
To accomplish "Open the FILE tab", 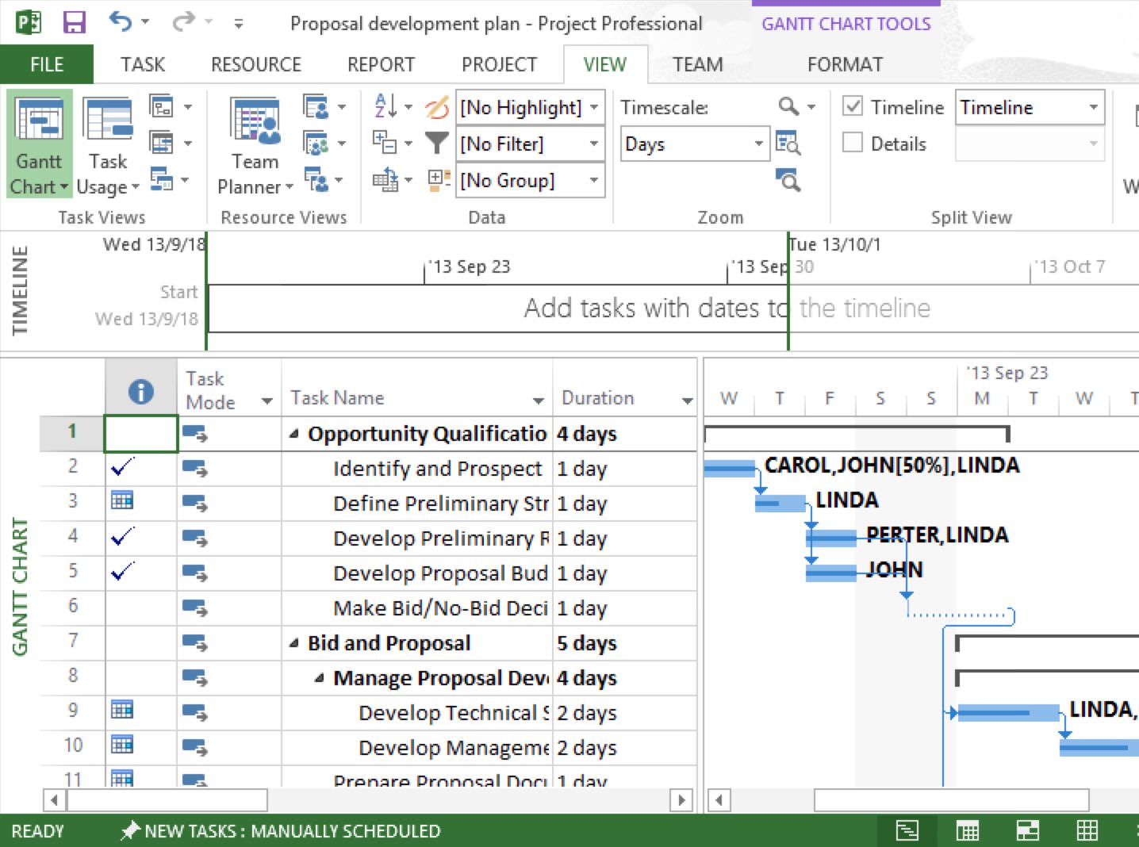I will [47, 64].
